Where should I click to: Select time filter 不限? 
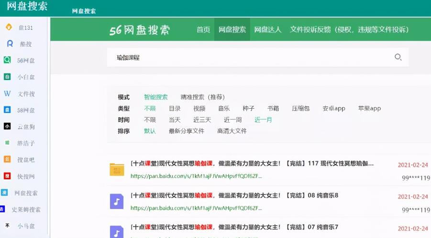pos(150,120)
